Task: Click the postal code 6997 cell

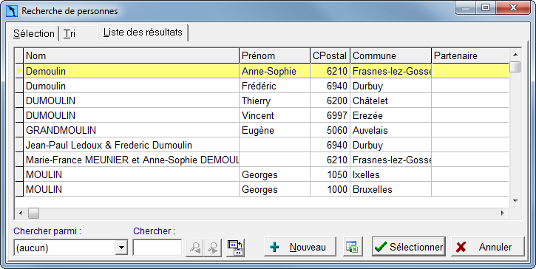Action: pos(330,115)
